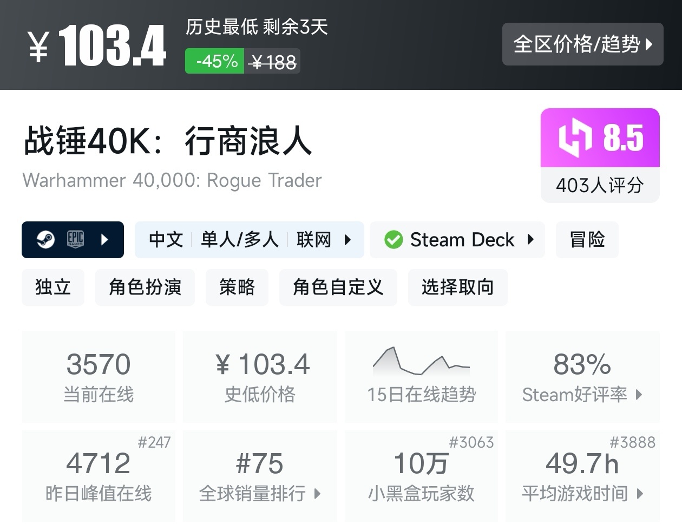Click the Epic Games store icon
This screenshot has width=682, height=524.
click(x=75, y=239)
